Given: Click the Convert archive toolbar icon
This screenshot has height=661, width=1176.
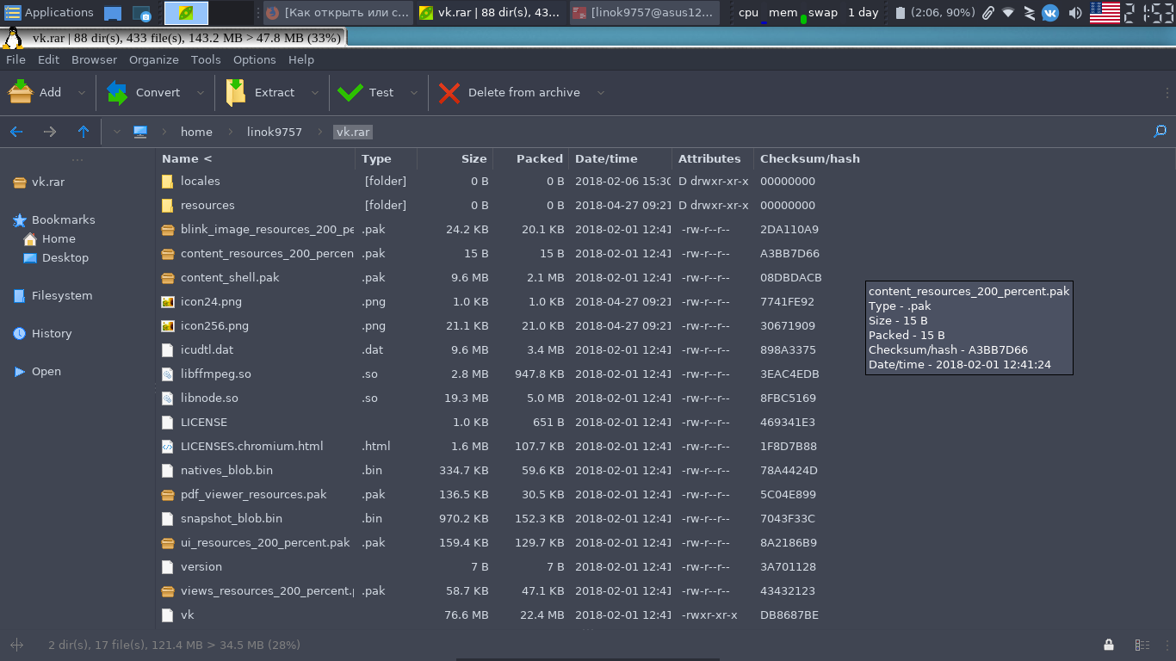Looking at the screenshot, I should click(x=117, y=92).
